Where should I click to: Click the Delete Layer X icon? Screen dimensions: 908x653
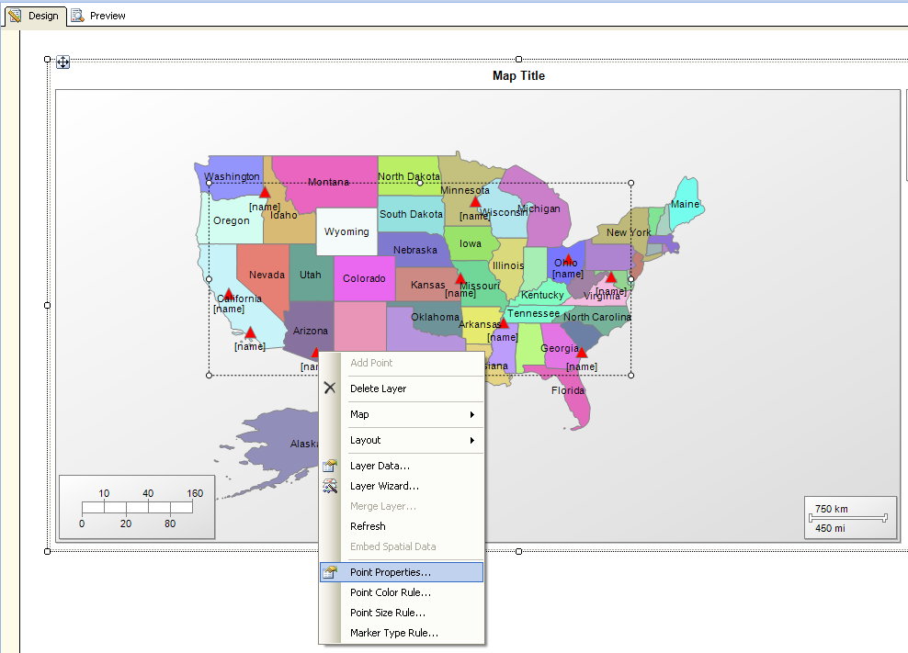(329, 387)
